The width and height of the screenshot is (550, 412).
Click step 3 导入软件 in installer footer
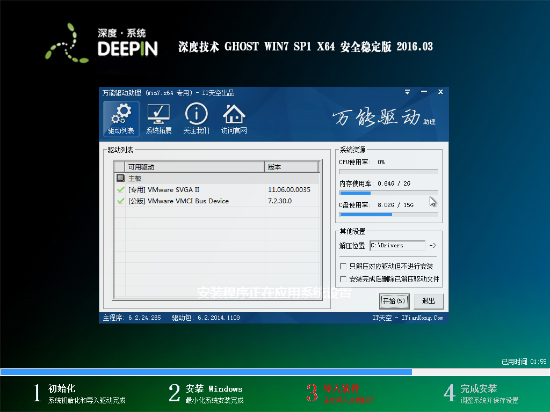pyautogui.click(x=340, y=393)
